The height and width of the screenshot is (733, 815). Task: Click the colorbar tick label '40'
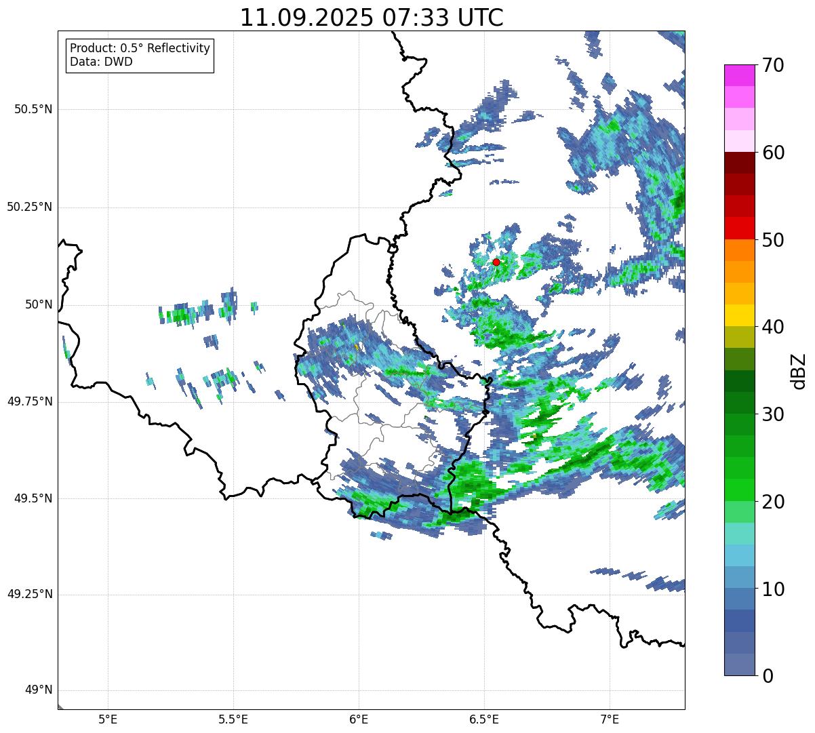(773, 327)
